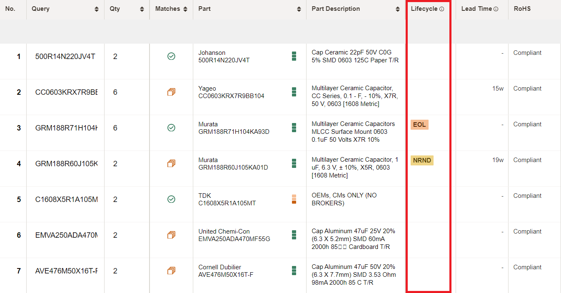Open United Chemi-Con EMVA250ADA470MF55G part link

point(234,235)
